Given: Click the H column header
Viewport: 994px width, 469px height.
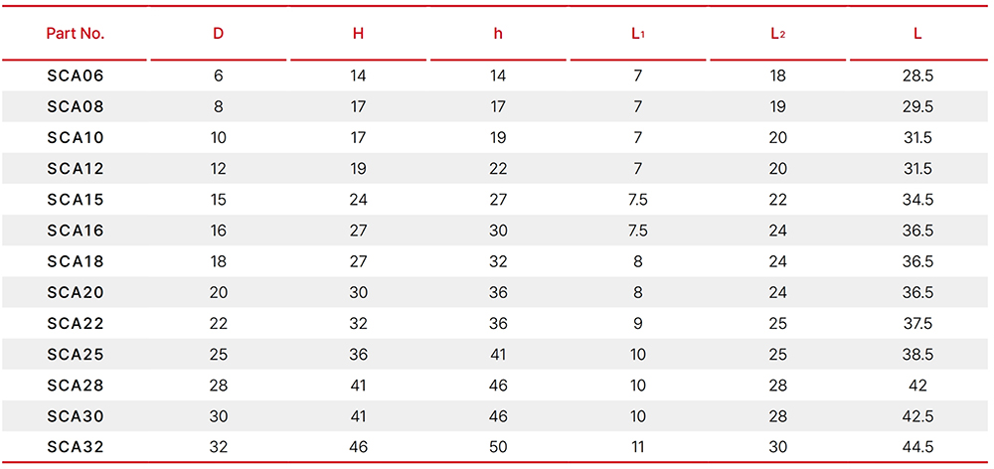Looking at the screenshot, I should coord(358,34).
